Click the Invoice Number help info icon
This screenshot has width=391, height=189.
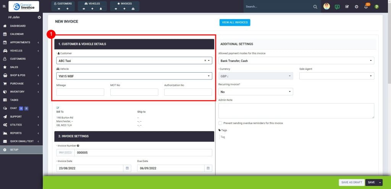coord(78,146)
